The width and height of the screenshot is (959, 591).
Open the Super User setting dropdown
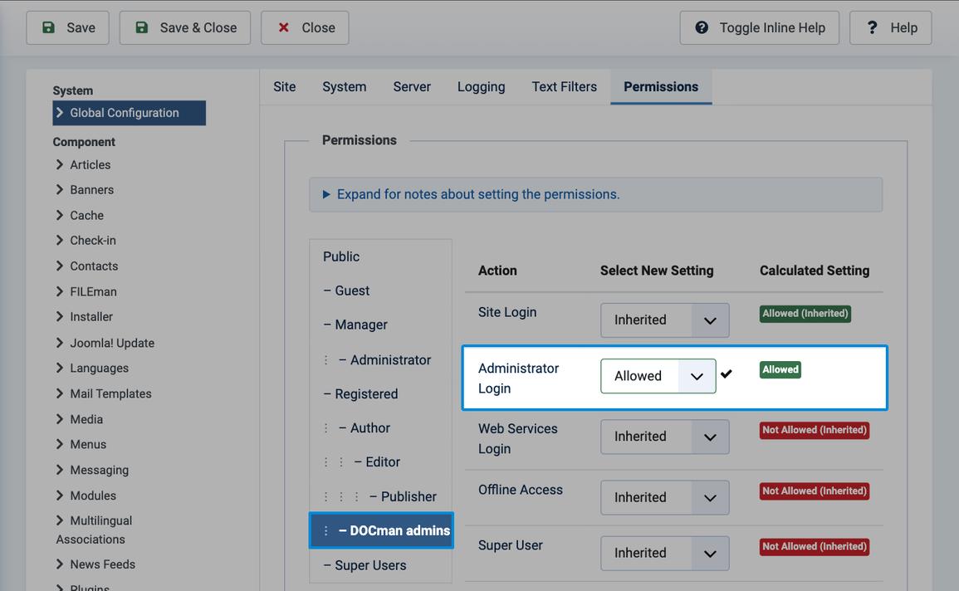pos(664,553)
